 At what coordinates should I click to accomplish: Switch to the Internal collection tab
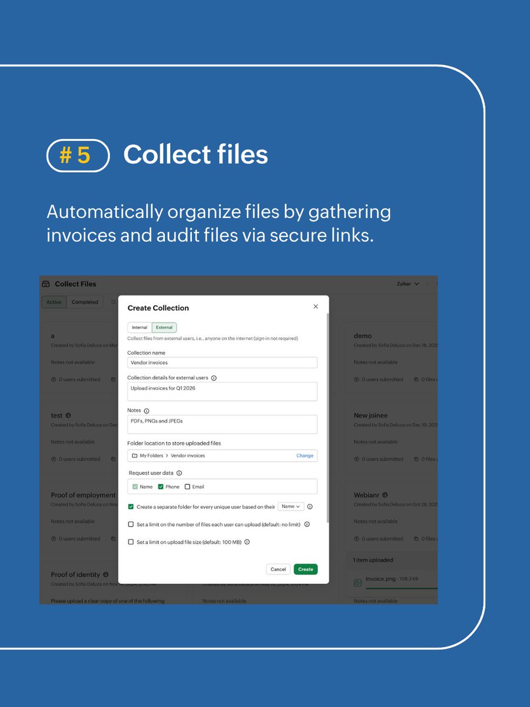[x=140, y=328]
